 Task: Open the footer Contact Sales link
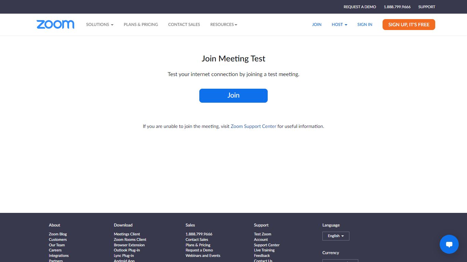197,239
